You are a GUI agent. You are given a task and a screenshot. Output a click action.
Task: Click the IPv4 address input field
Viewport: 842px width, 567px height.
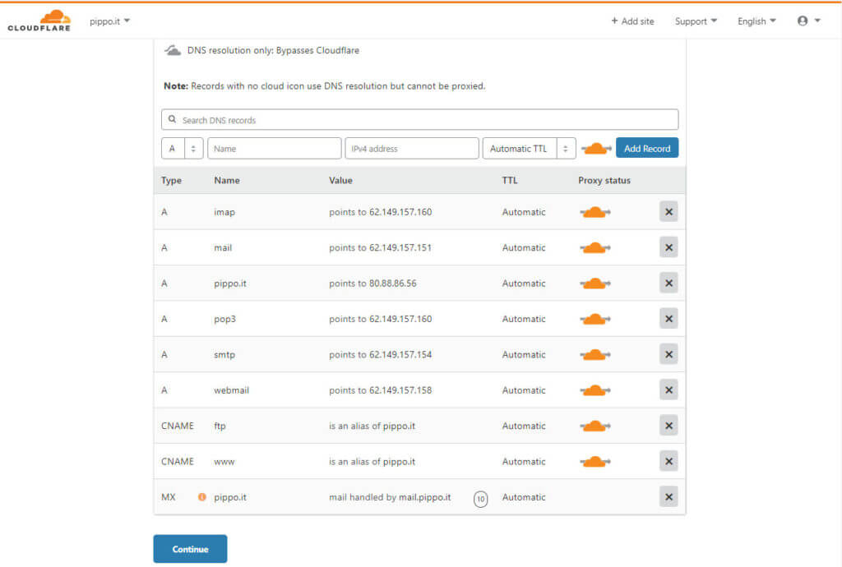[x=412, y=149]
